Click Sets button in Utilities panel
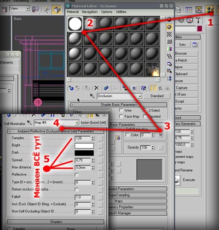The image size is (219, 230). point(182,45)
